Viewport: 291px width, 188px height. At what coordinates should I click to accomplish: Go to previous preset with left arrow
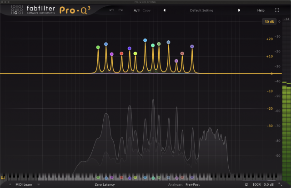pyautogui.click(x=165, y=10)
